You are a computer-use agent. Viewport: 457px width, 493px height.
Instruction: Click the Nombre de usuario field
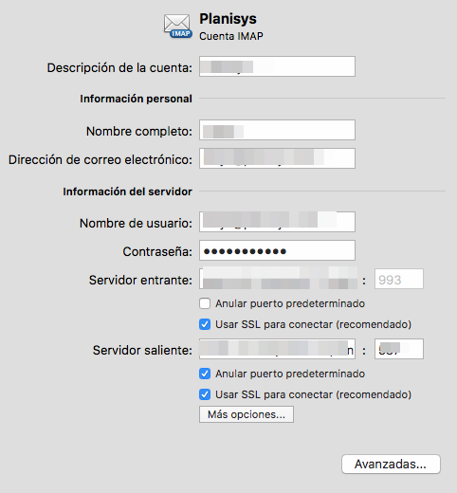(x=277, y=222)
